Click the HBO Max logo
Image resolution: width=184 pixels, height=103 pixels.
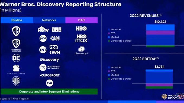[x=81, y=38]
